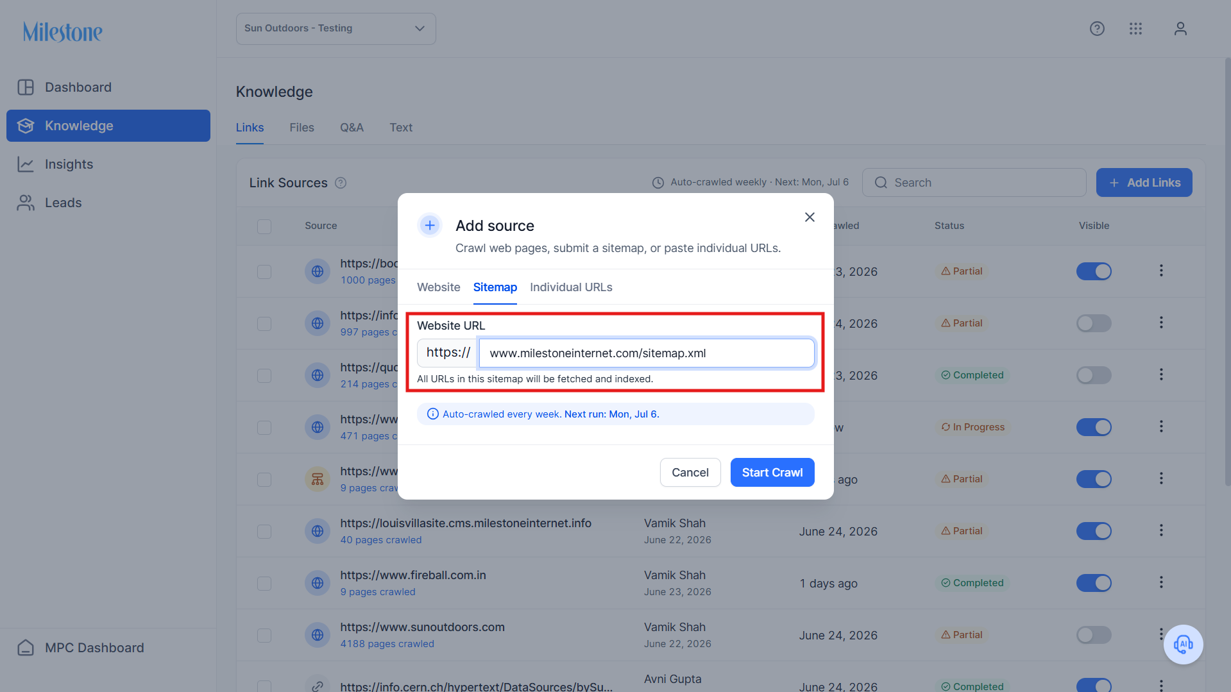Click globe icon of sunoutdoors.com row
Screen dimensions: 1231x692
(318, 635)
